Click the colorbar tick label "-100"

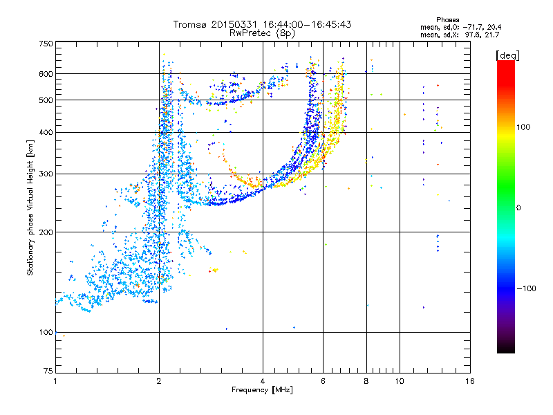coord(527,288)
